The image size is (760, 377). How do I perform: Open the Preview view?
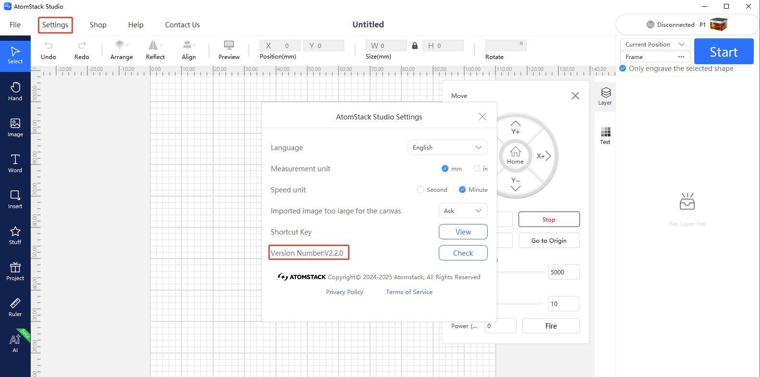(x=229, y=50)
